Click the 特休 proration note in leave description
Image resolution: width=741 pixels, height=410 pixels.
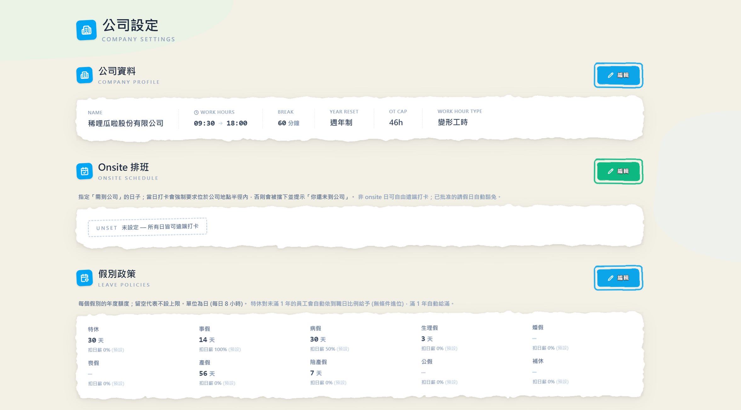[x=352, y=304]
